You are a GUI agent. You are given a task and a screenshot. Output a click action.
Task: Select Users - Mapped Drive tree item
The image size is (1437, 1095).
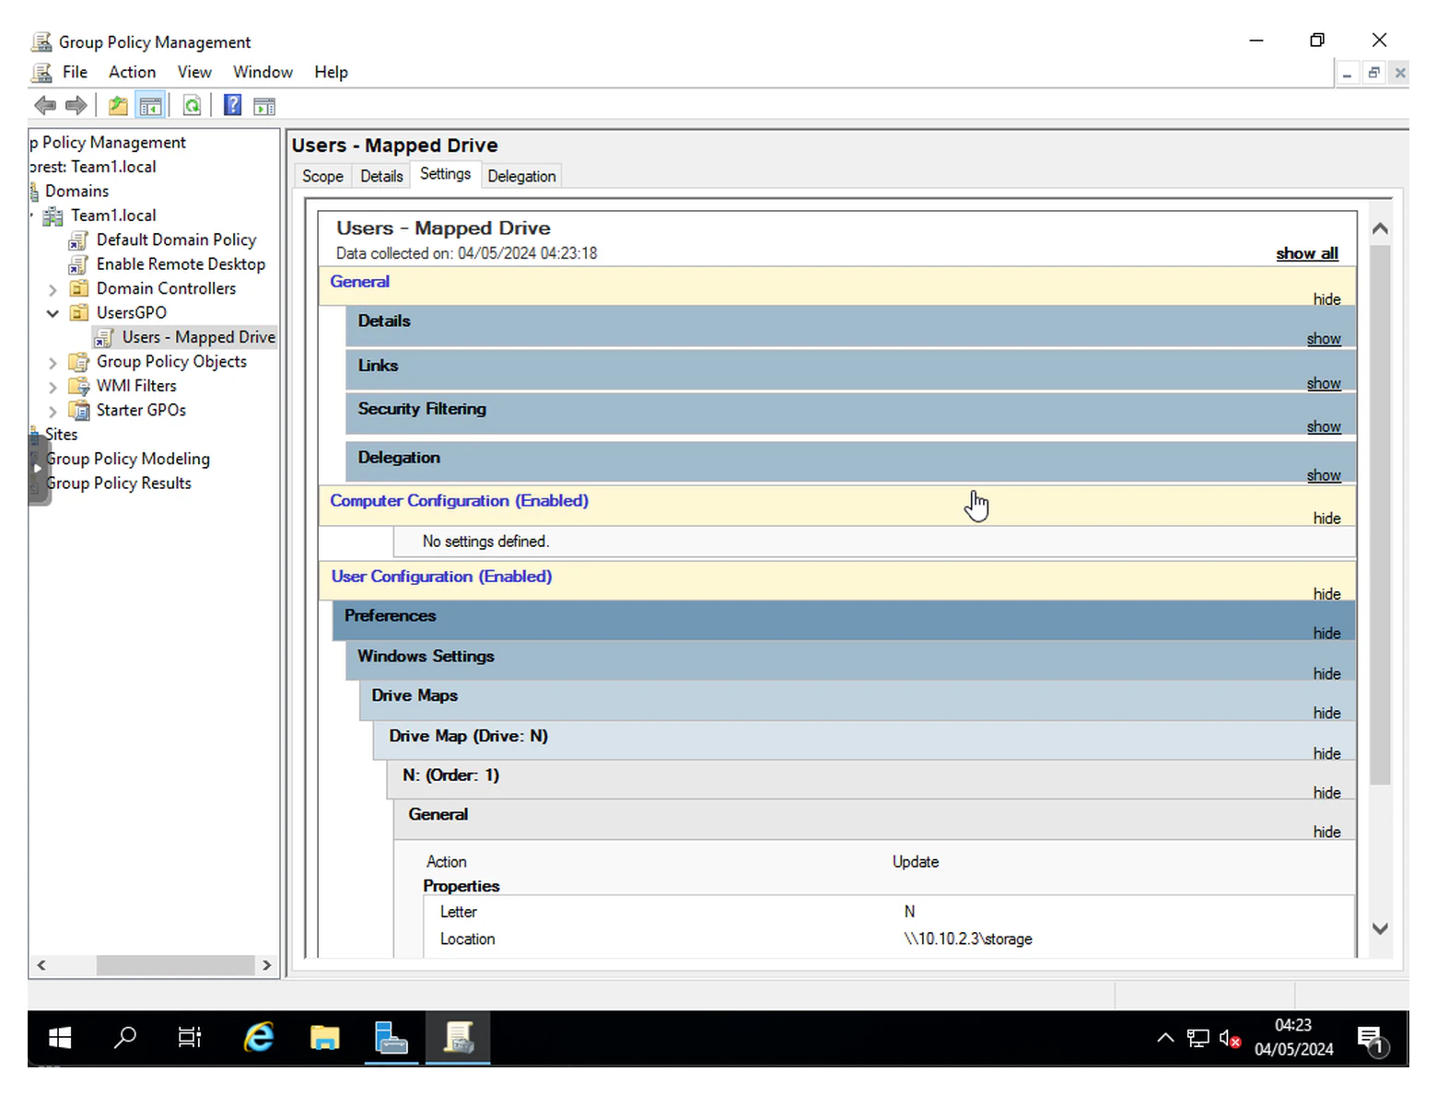click(x=199, y=338)
